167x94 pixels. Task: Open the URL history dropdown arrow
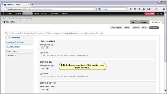(x=94, y=9)
